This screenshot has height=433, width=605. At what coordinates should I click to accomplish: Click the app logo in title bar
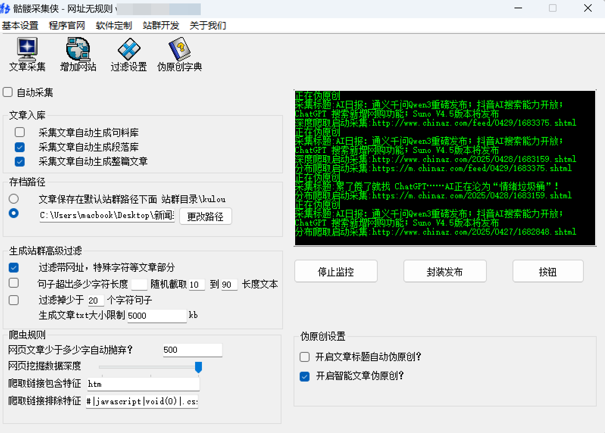(5, 8)
